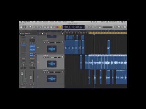Adjust the master volume slider
The height and width of the screenshot is (109, 146).
(107, 27)
